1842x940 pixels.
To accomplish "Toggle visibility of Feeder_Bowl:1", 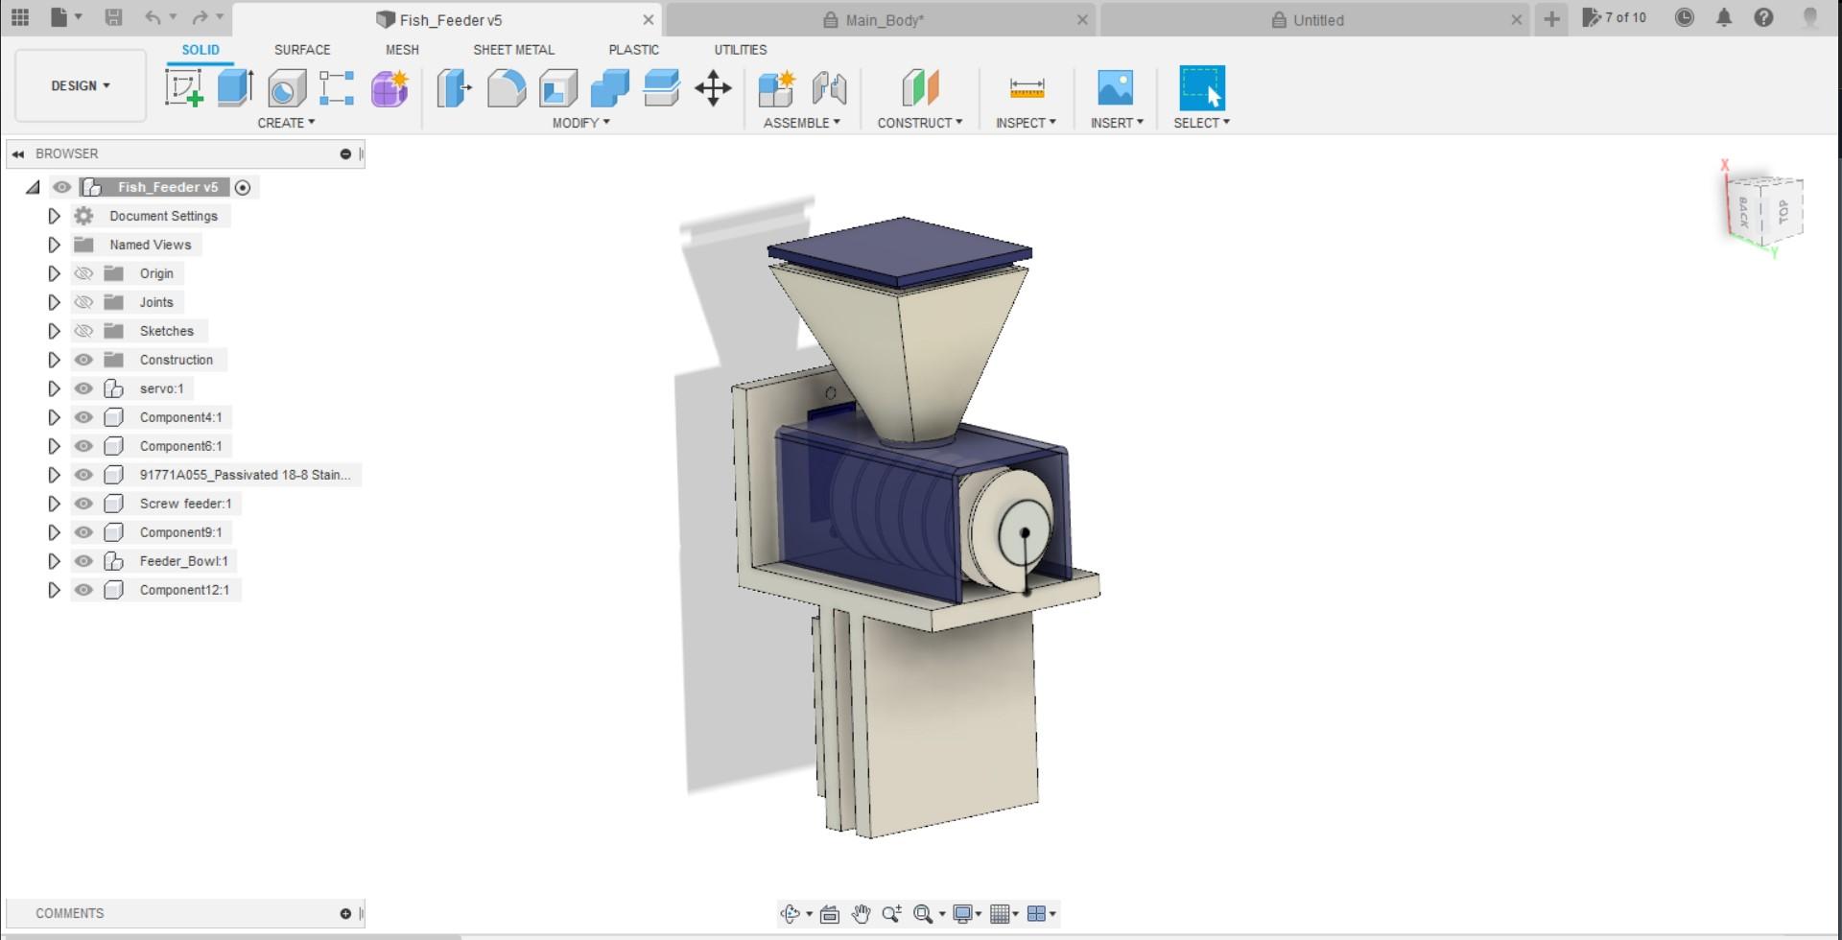I will coord(83,561).
